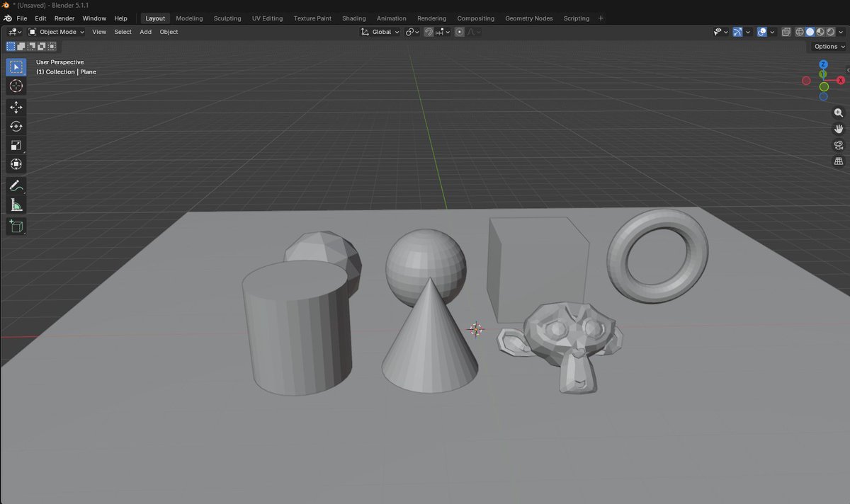Screen dimensions: 850x504
Task: Click the hand pan-view button
Action: (x=839, y=129)
